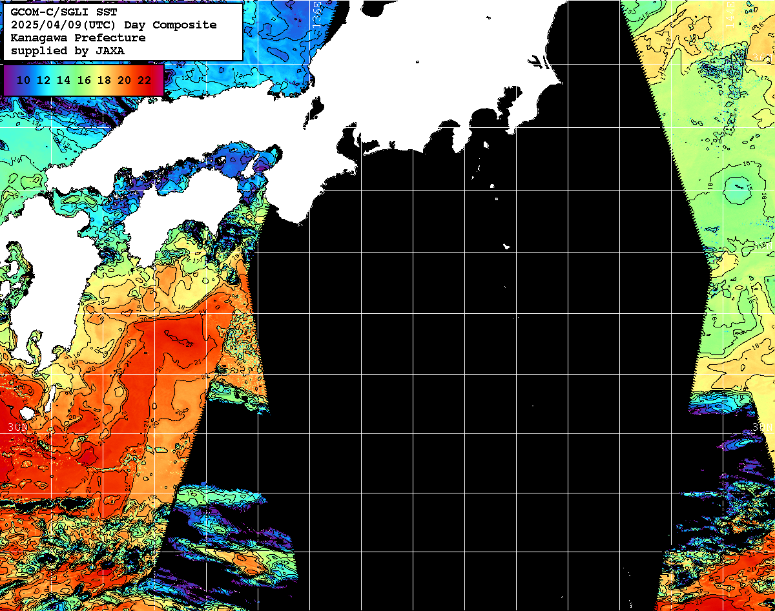Click the '10' value on the color scale
Screen dimensions: 775x611
(x=24, y=80)
